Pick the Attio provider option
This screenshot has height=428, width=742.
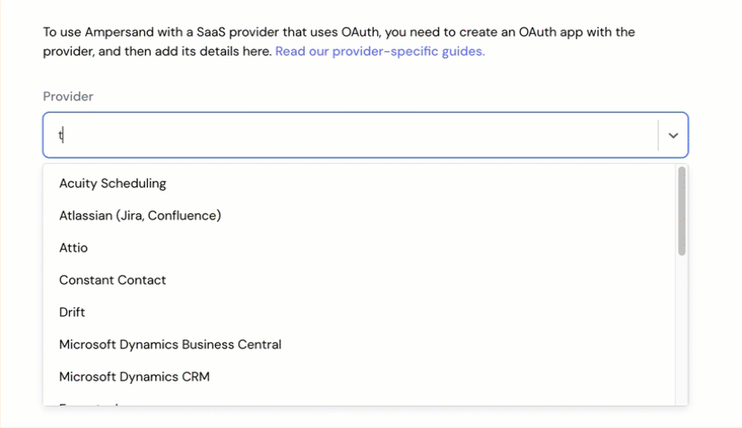358,248
